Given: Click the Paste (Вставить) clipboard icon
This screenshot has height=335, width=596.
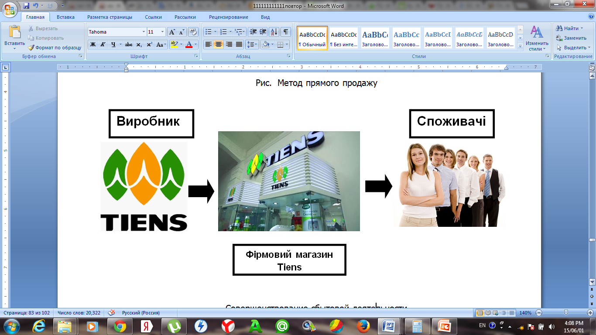Looking at the screenshot, I should point(15,32).
